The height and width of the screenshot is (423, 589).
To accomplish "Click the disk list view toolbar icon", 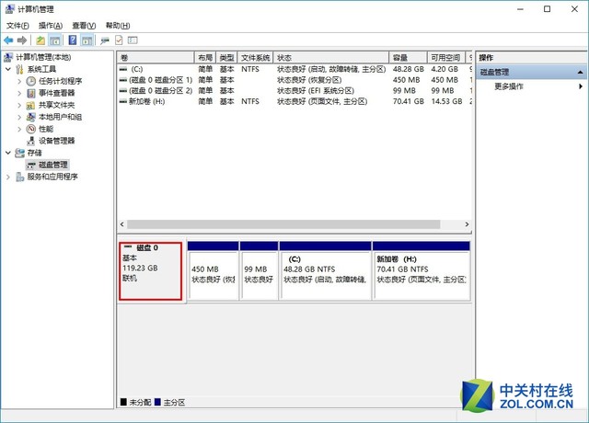I will pyautogui.click(x=133, y=40).
